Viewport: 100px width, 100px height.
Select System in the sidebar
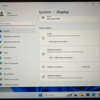[17, 31]
